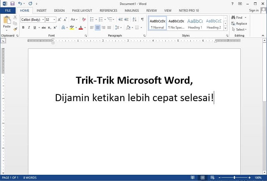Open font color dropdown arrow
The image size is (267, 181).
tap(85, 27)
